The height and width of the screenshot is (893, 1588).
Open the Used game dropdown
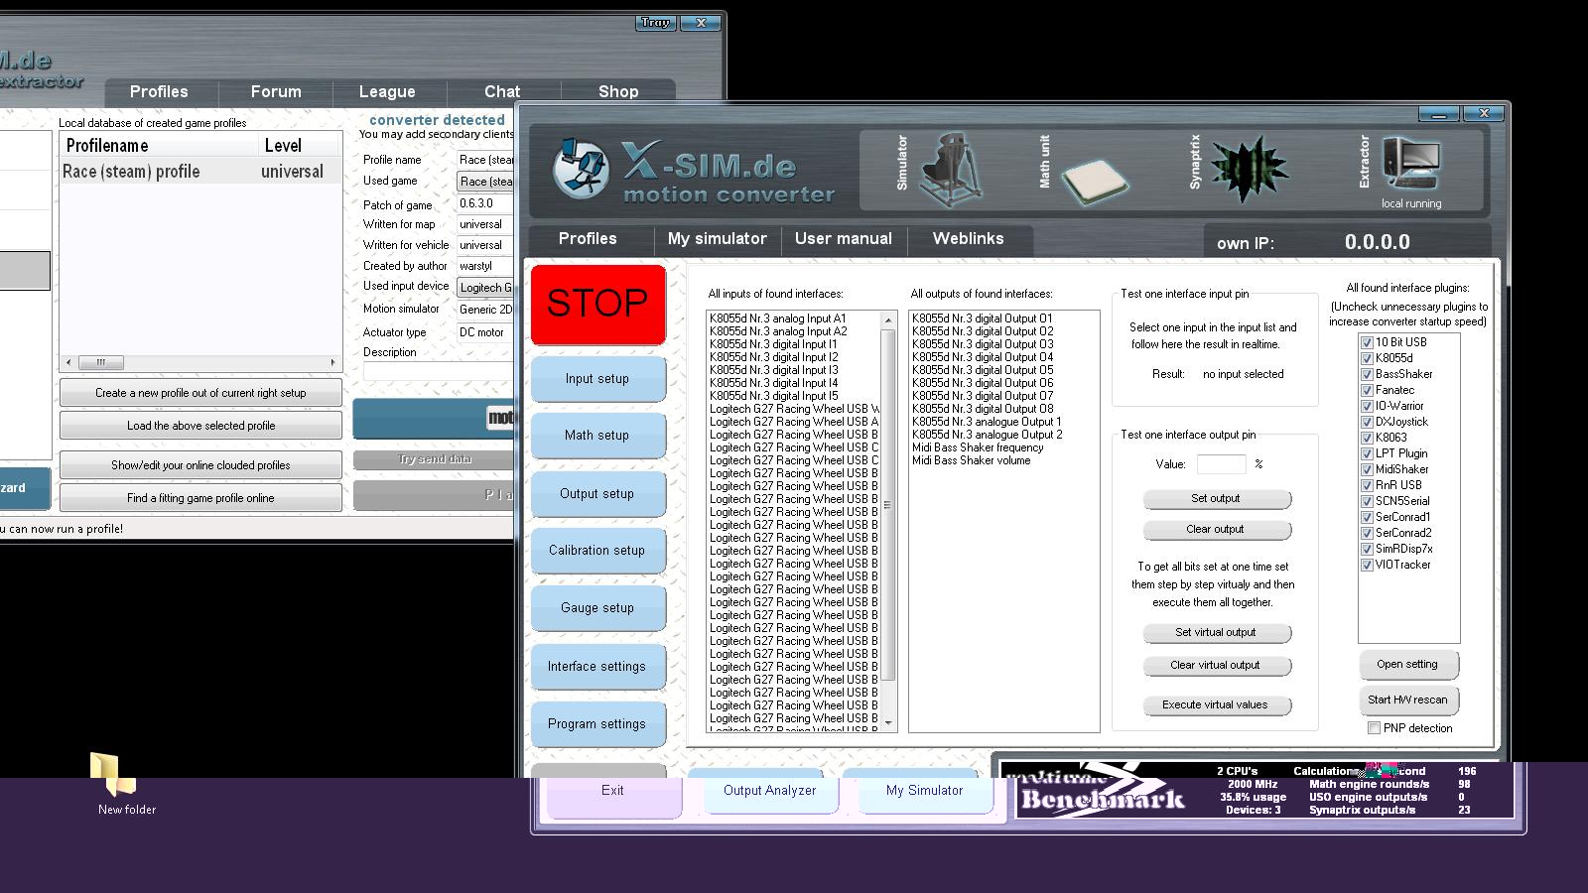point(485,182)
